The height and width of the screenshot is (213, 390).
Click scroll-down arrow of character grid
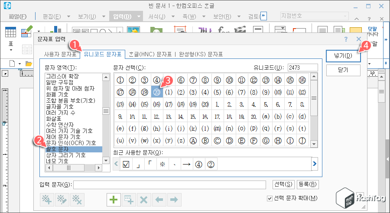click(x=314, y=144)
